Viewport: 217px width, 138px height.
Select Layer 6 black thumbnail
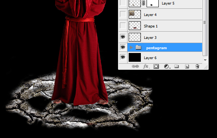(135, 57)
